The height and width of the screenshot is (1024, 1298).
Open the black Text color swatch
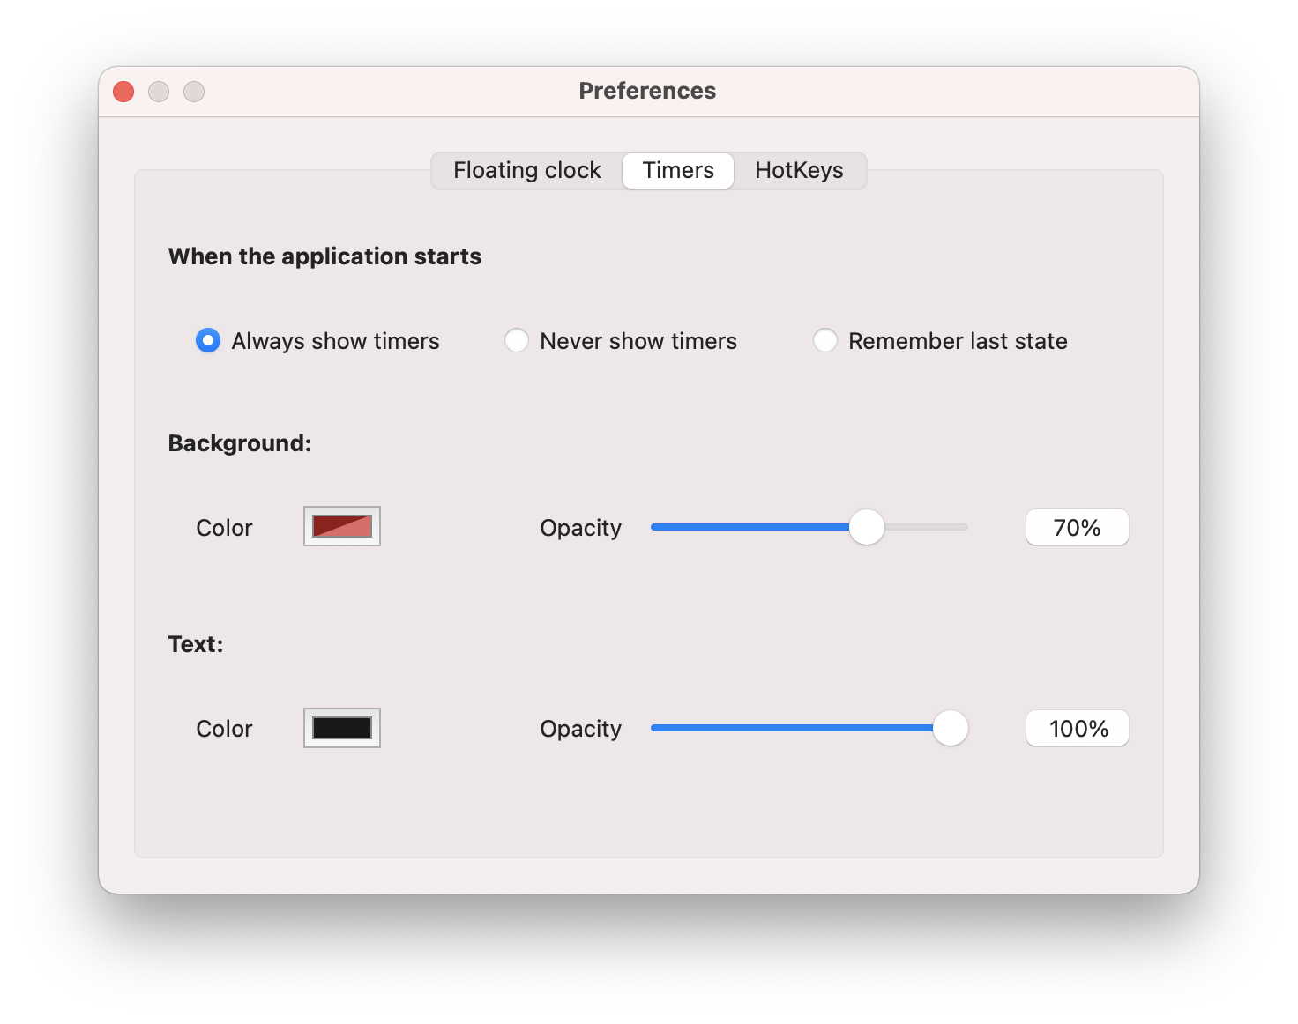coord(342,728)
